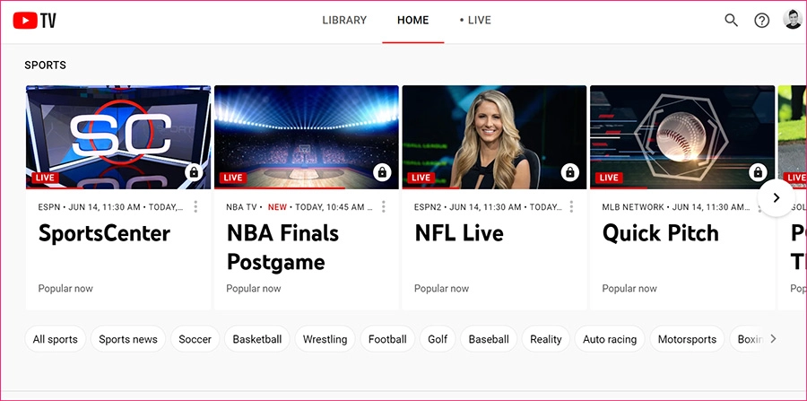This screenshot has width=807, height=401.
Task: Select the Football filter chip
Action: coord(387,339)
